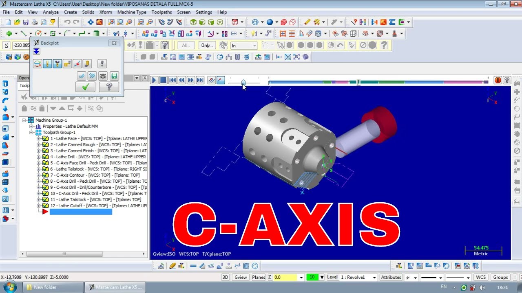Click the Redo icon in toolbar
The image size is (522, 293).
pyautogui.click(x=77, y=22)
